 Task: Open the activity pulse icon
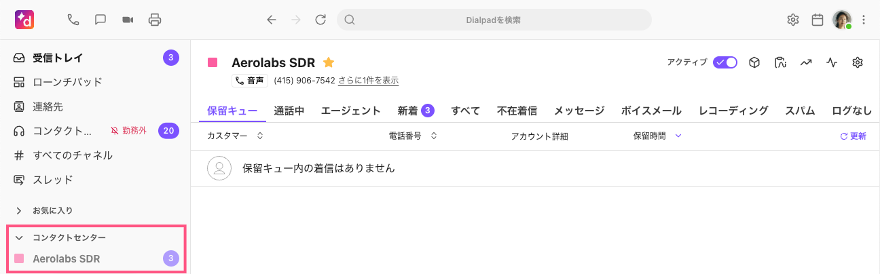pyautogui.click(x=832, y=62)
